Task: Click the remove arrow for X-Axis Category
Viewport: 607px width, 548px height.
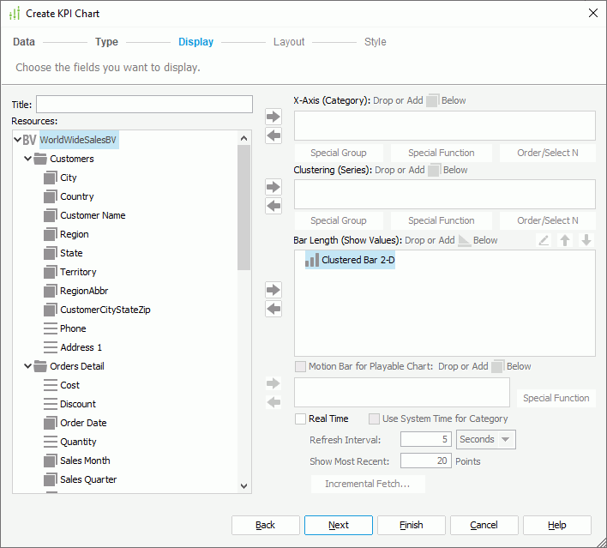Action: coord(273,135)
